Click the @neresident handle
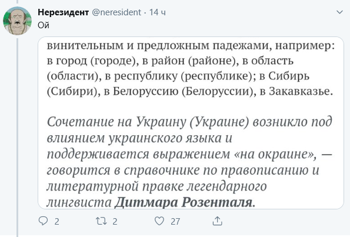This screenshot has width=350, height=237. [116, 12]
